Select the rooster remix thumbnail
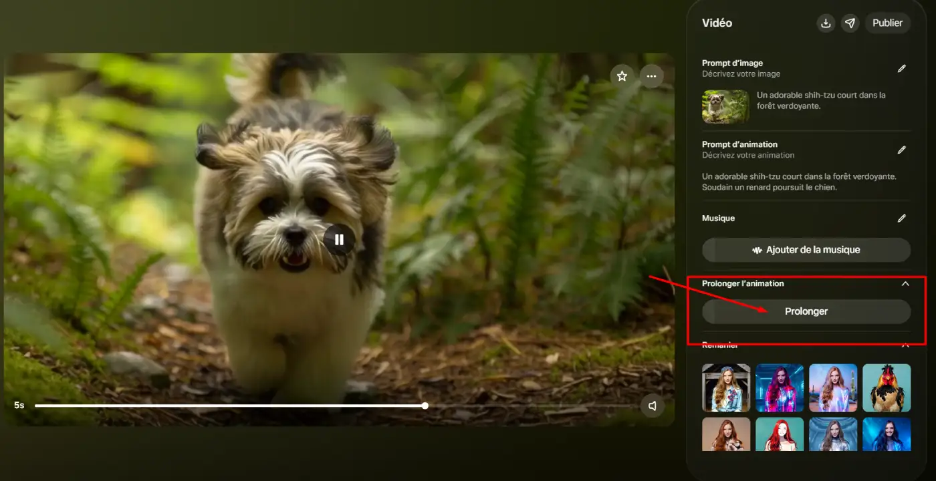 tap(887, 387)
